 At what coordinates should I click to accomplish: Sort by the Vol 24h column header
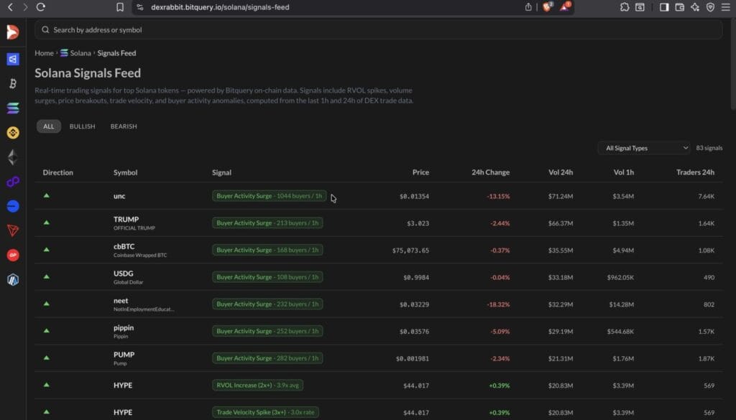pyautogui.click(x=558, y=172)
